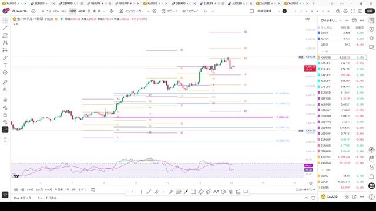Select the ruler measure tool
This screenshot has height=211, width=376.
click(x=5, y=83)
